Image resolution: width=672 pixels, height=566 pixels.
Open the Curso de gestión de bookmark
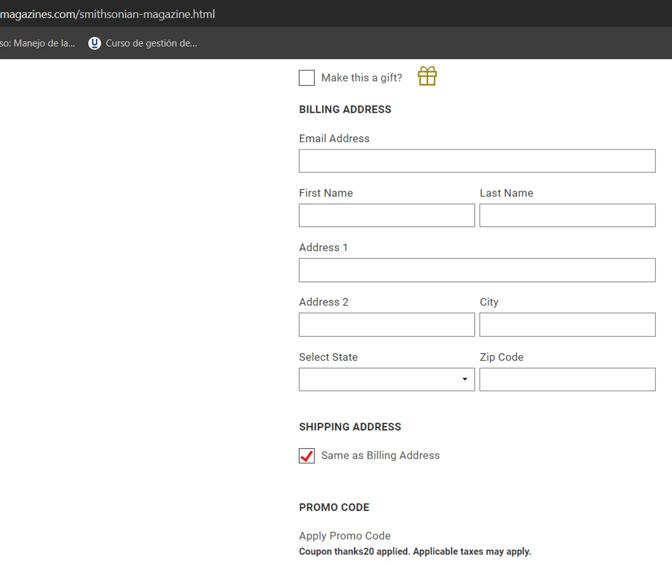point(151,43)
